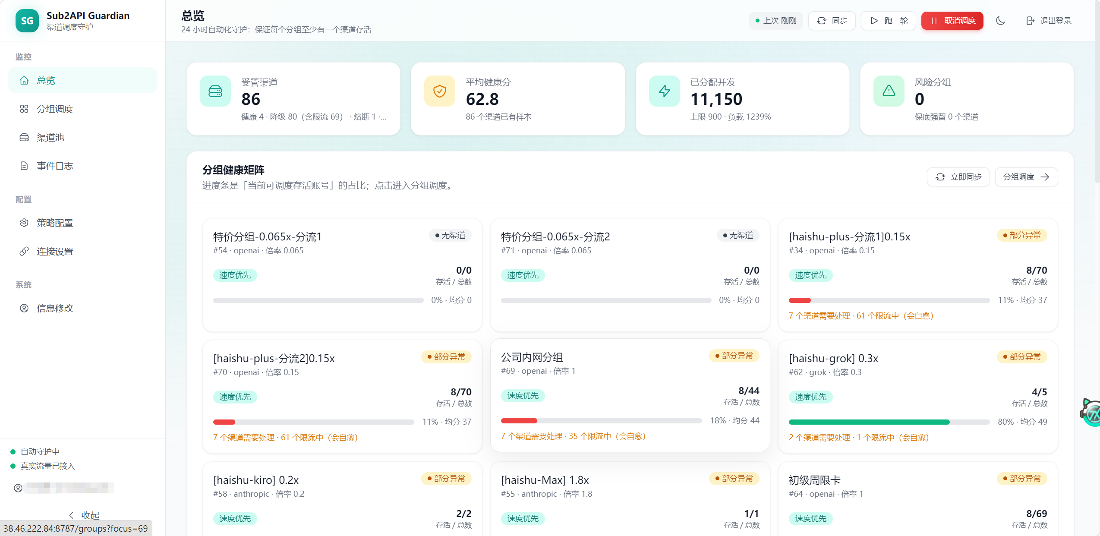The width and height of the screenshot is (1100, 536).
Task: Click the SG logo icon
Action: coord(27,21)
